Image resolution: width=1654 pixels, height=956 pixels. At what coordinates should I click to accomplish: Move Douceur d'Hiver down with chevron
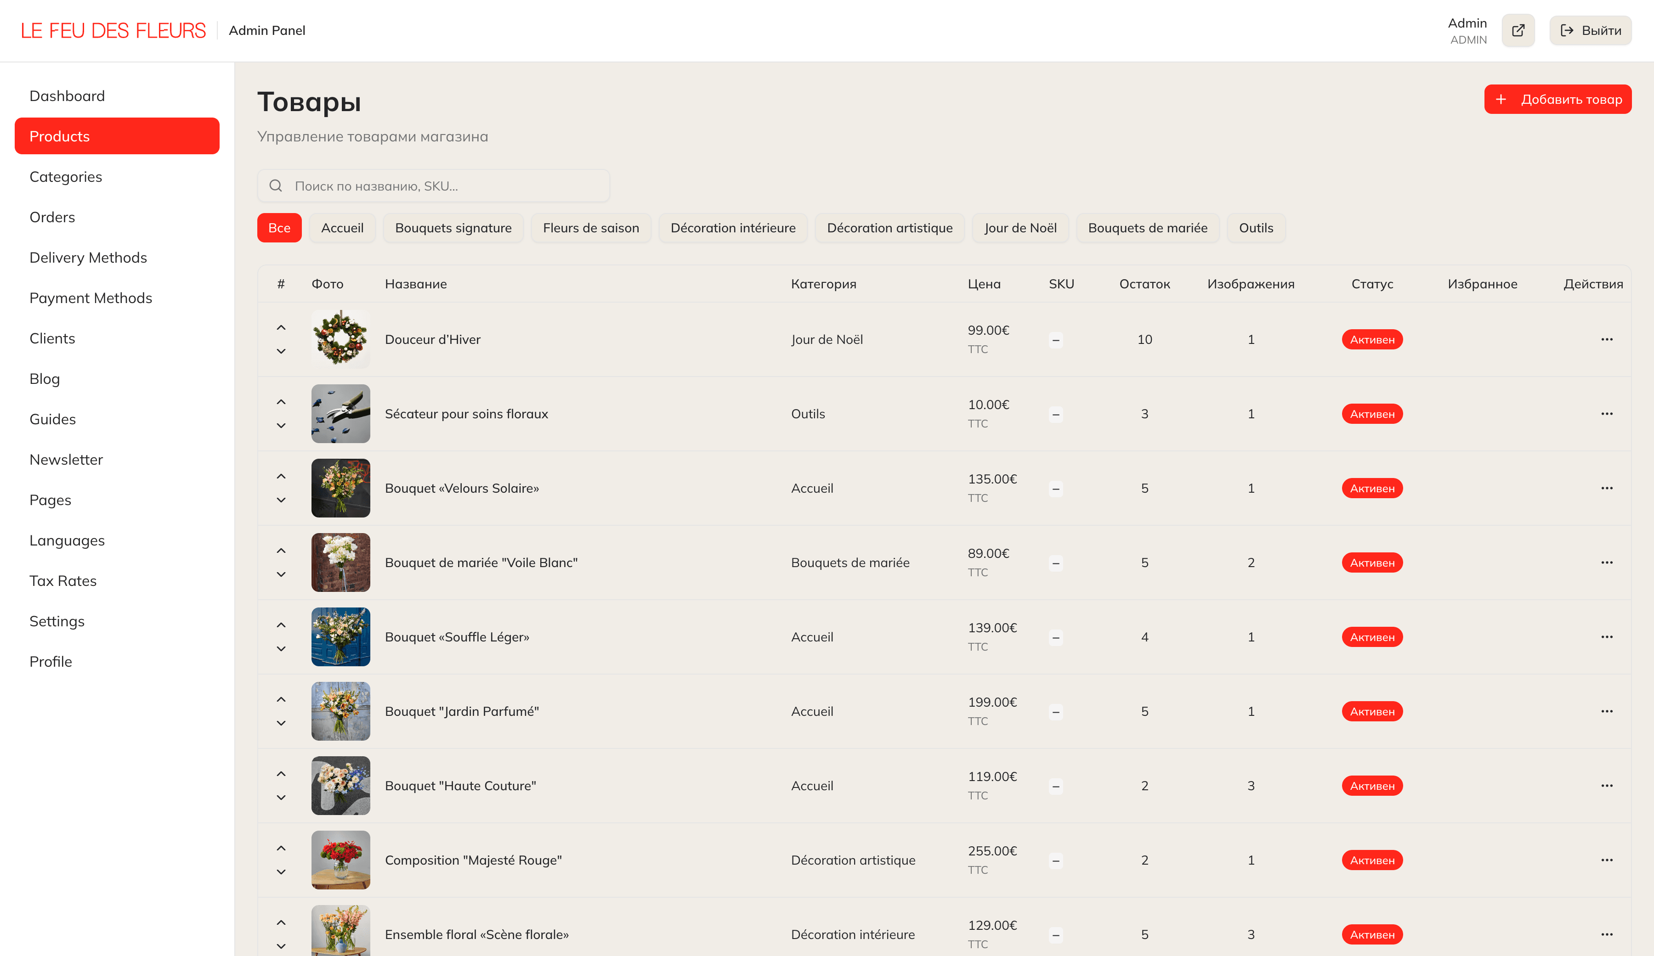click(x=281, y=351)
